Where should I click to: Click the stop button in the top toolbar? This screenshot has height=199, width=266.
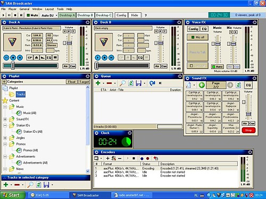click(x=15, y=15)
